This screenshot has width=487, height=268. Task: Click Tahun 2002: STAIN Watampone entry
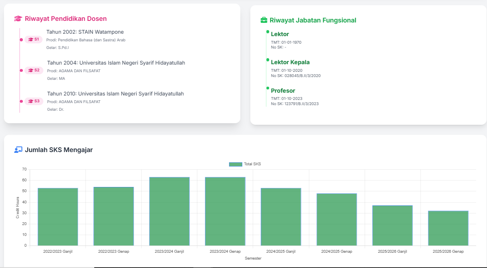85,32
